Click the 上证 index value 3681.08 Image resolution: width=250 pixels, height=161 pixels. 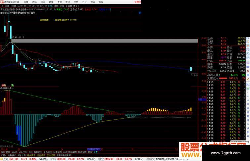click(x=14, y=159)
